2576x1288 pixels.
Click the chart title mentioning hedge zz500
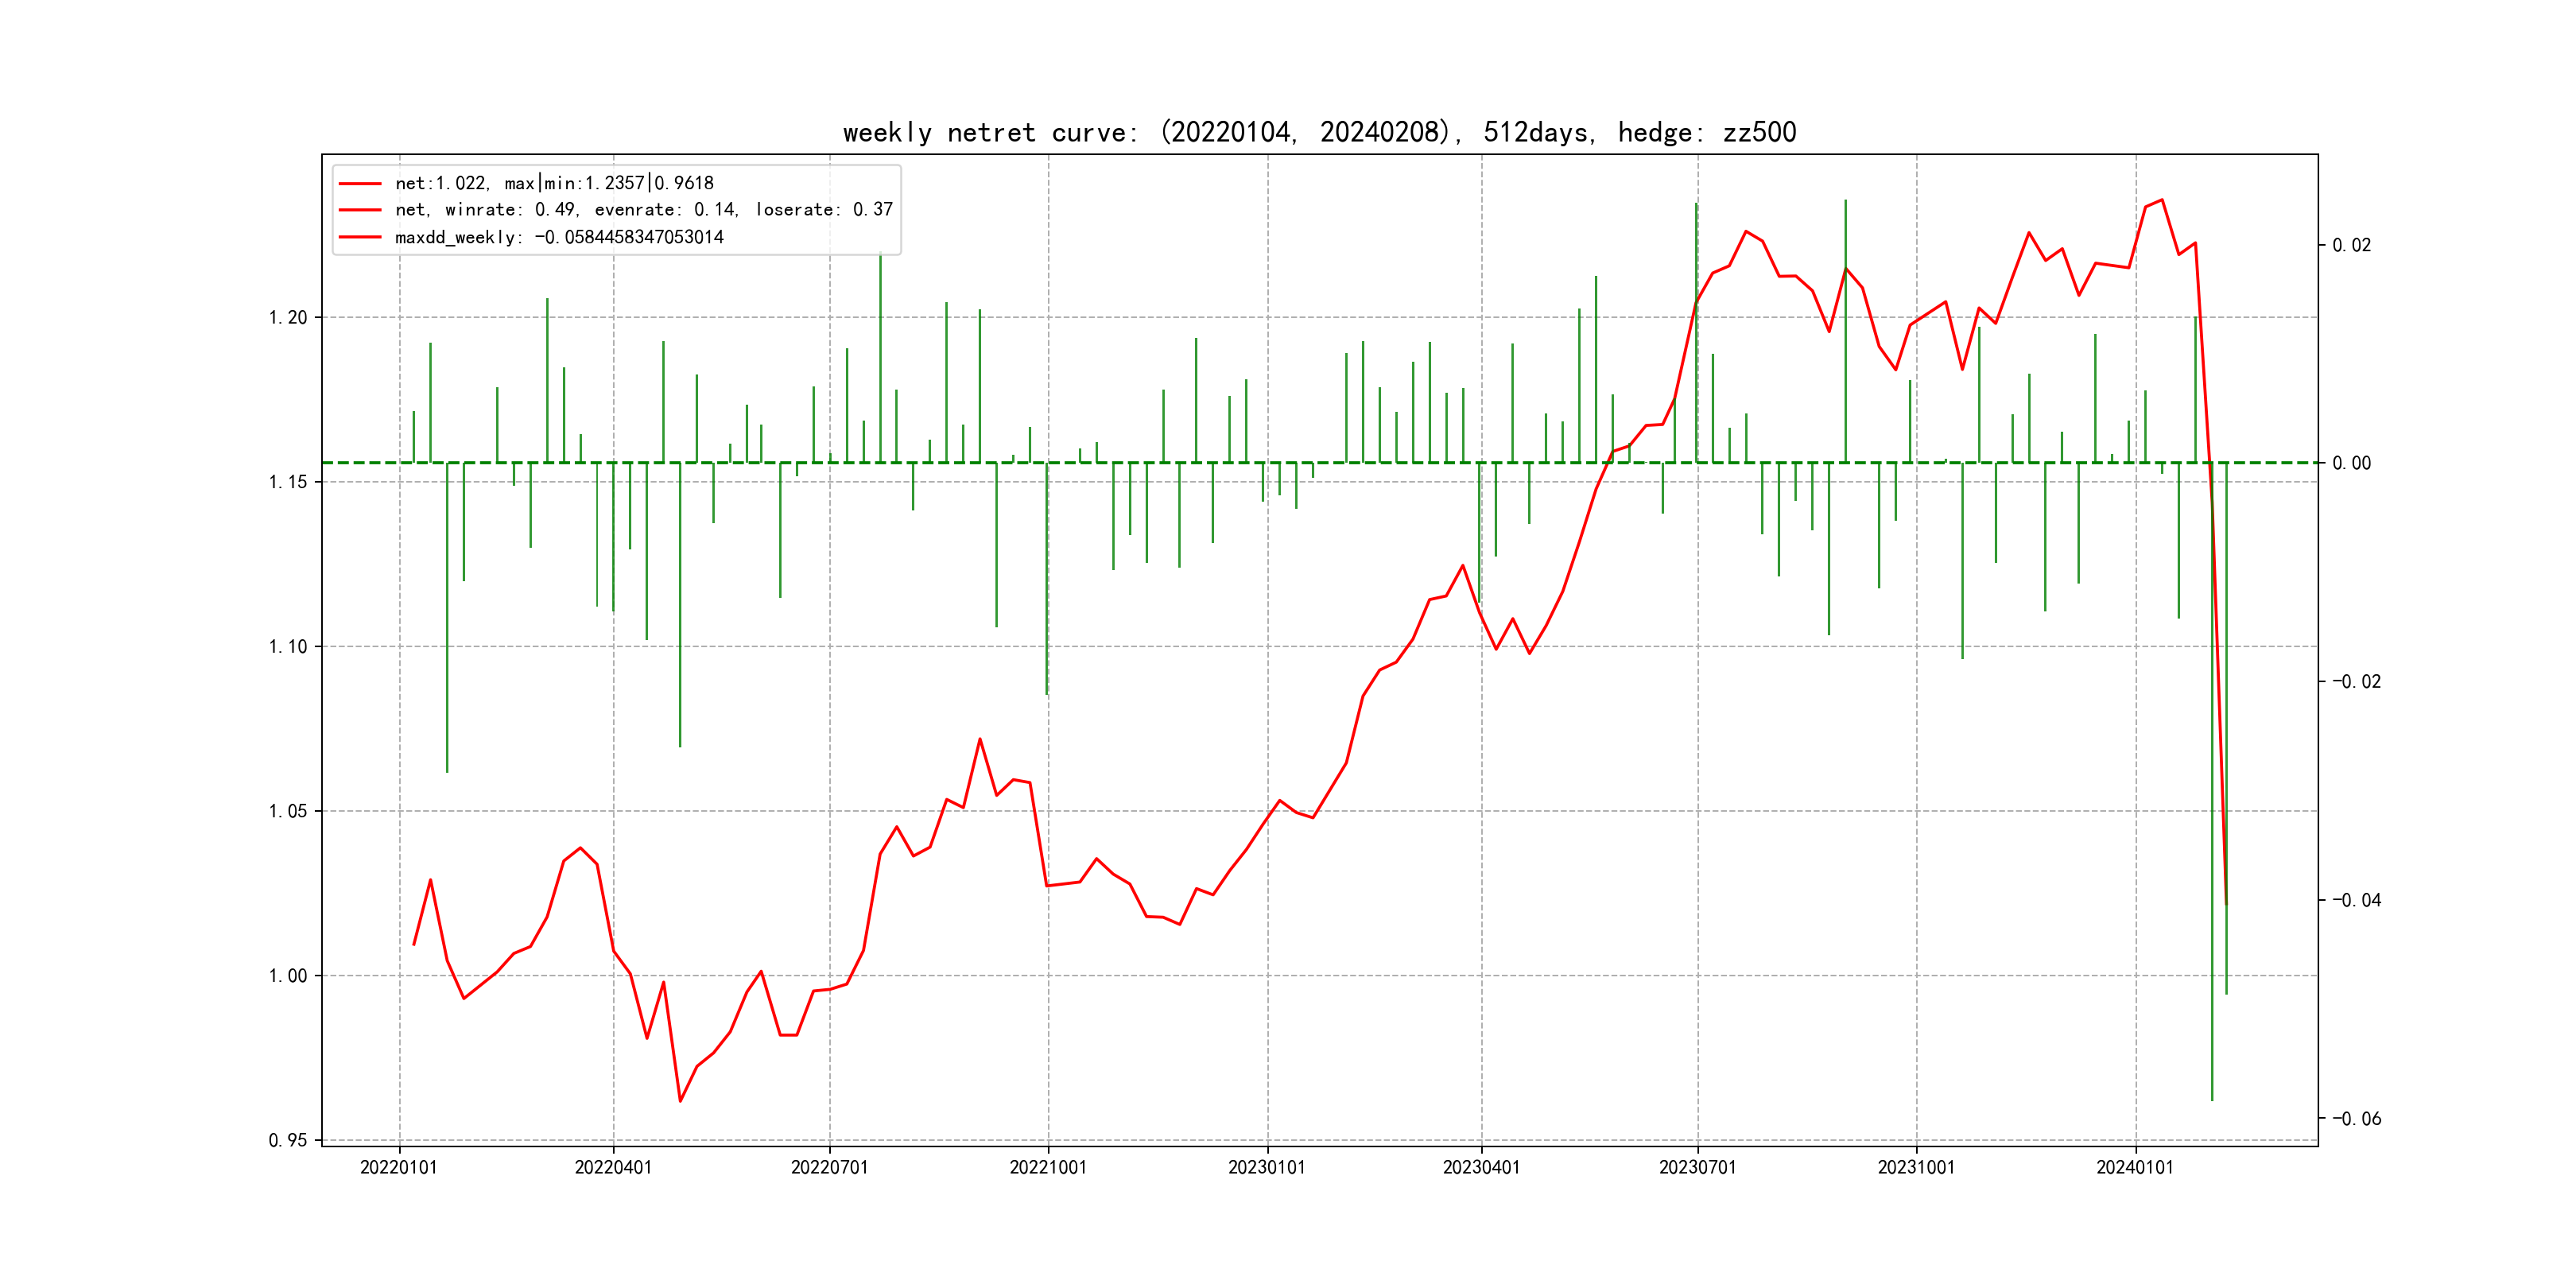1319,133
